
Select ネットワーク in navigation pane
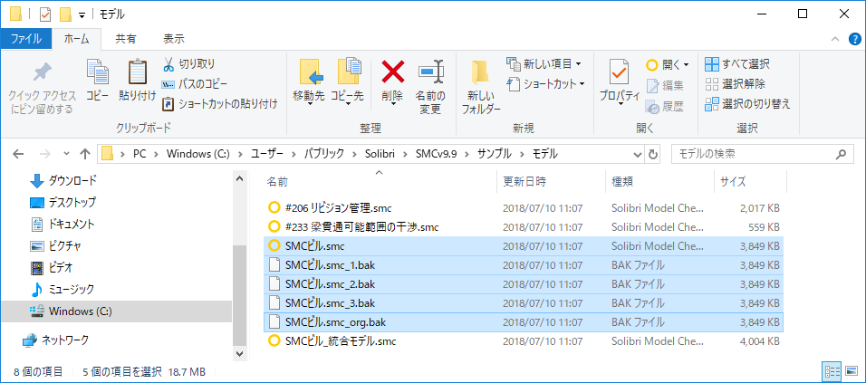56,340
